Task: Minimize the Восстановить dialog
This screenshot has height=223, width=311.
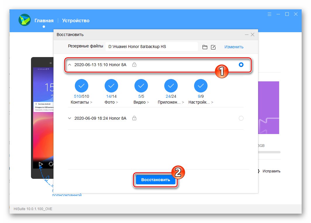Action: tap(246, 35)
